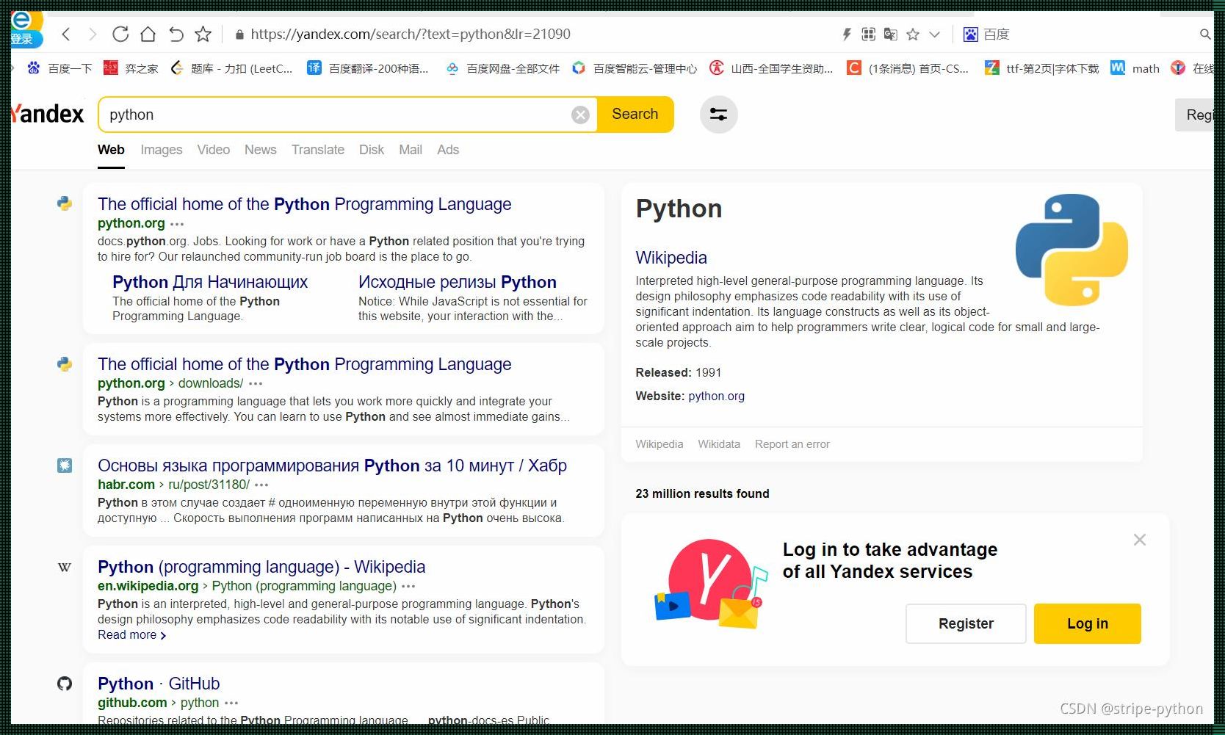Screen dimensions: 1225x735
Task: Open the habr.com Основы языка программирования result
Action: [332, 466]
